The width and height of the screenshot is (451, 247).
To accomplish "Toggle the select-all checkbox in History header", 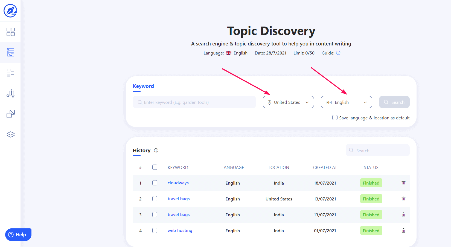I will (155, 167).
